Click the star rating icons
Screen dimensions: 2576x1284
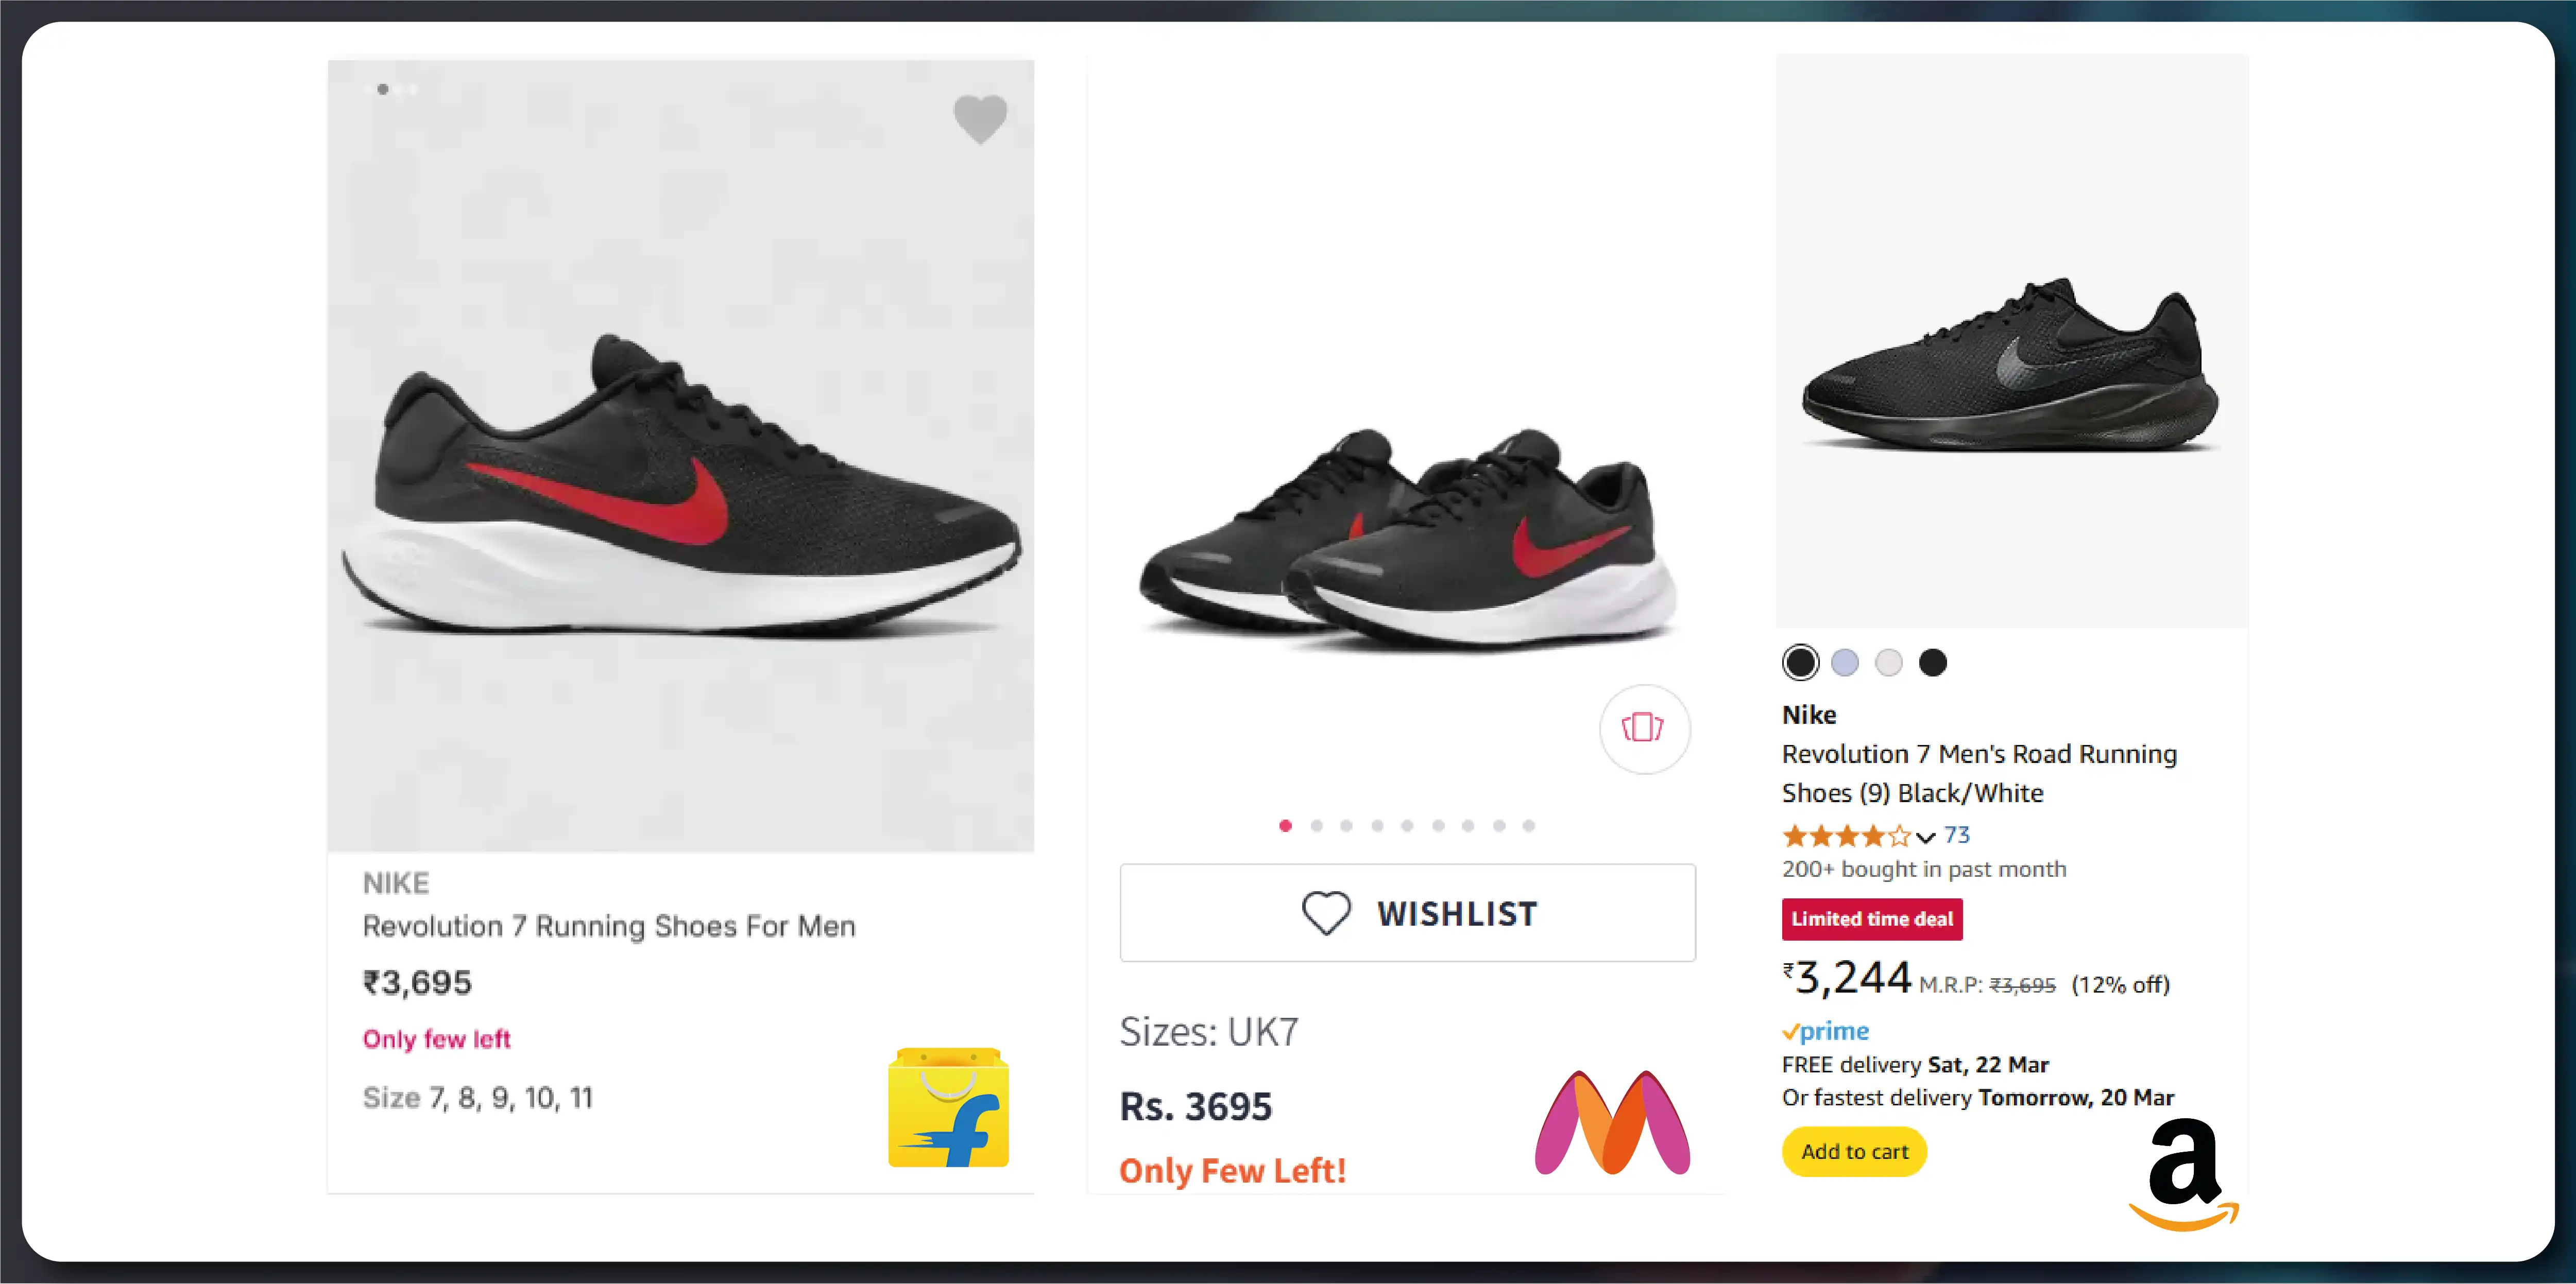[x=1846, y=836]
